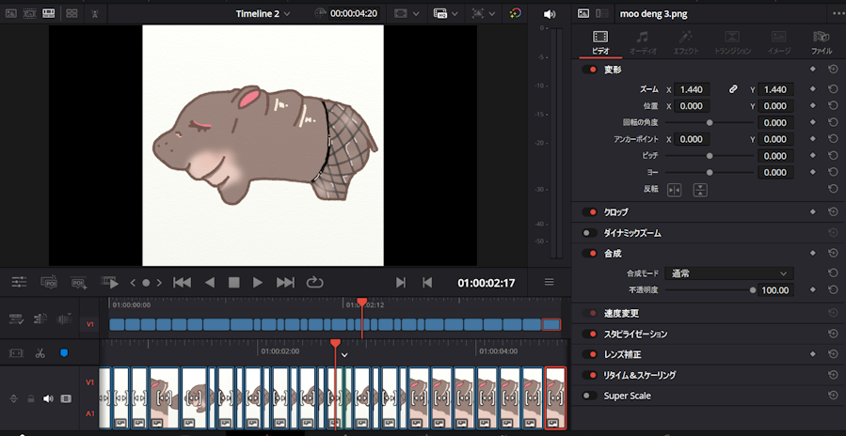The image size is (846, 436).
Task: Toggle the レンズ補正 switch
Action: (x=590, y=354)
